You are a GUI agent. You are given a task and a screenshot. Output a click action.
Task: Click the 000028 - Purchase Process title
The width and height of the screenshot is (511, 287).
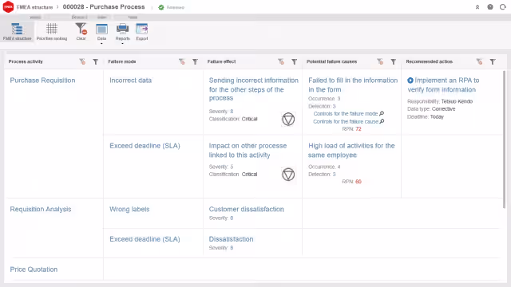tap(104, 7)
